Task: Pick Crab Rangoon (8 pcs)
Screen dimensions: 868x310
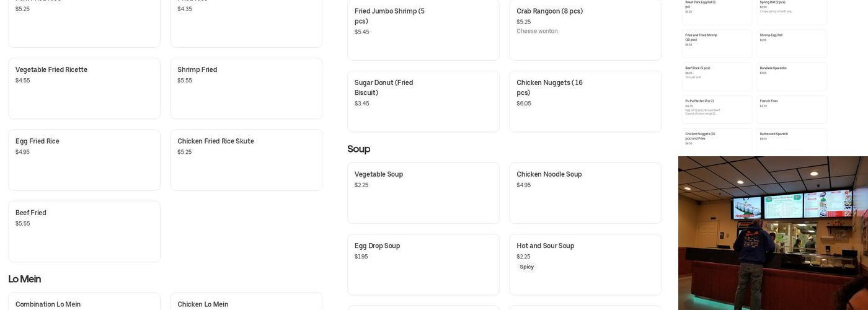Action: [585, 29]
